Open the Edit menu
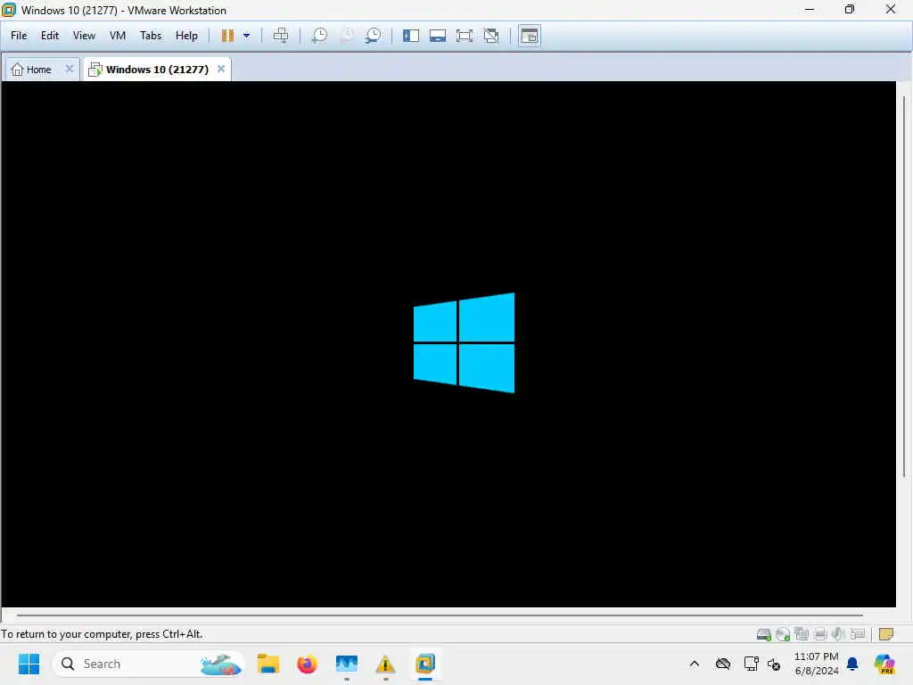Viewport: 913px width, 685px height. [x=50, y=36]
